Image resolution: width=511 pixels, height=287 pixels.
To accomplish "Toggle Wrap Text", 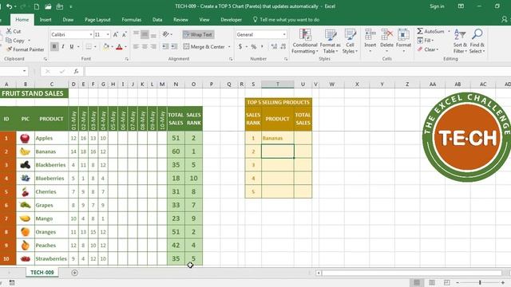I will coord(198,34).
